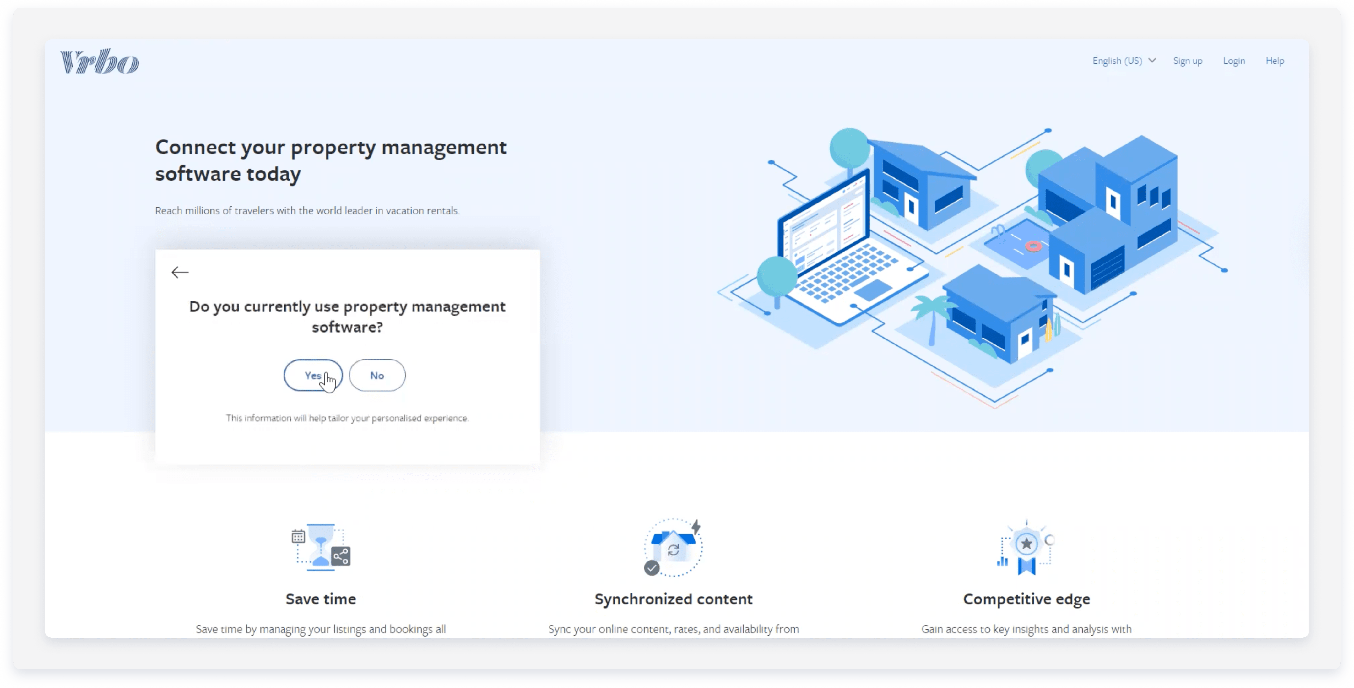This screenshot has width=1354, height=688.
Task: Open the English (US) language dropdown
Action: coord(1117,61)
